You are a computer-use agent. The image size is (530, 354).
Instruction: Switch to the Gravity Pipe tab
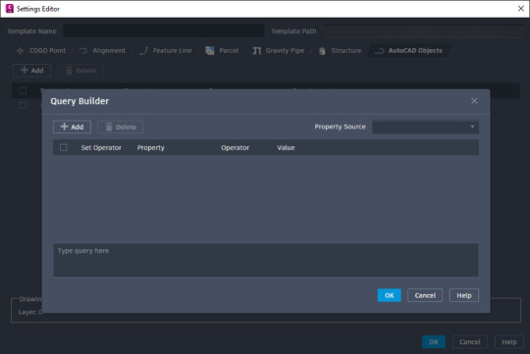pyautogui.click(x=279, y=51)
